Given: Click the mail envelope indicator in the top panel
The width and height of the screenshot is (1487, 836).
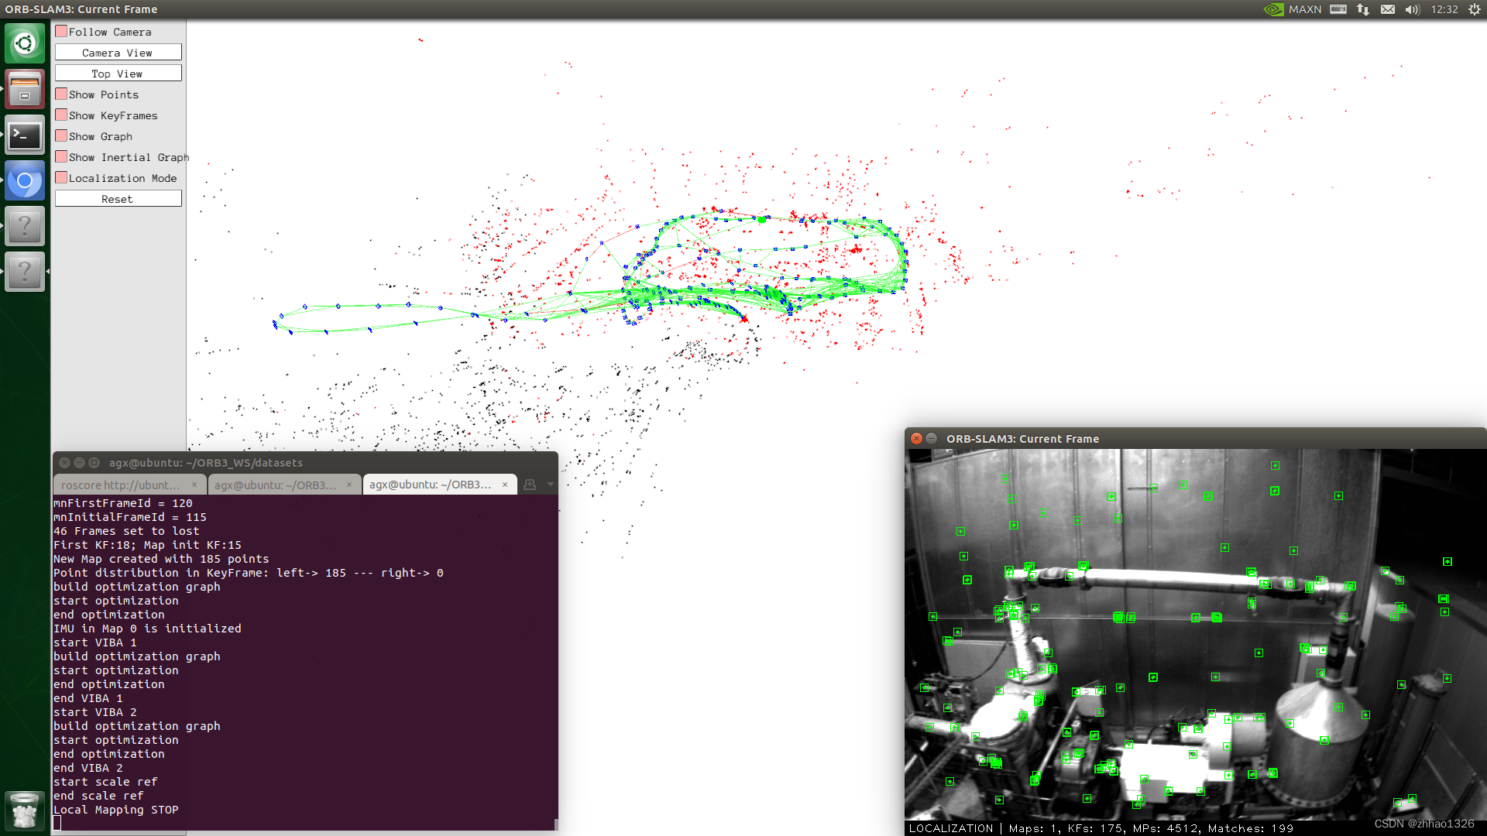Looking at the screenshot, I should (1387, 9).
